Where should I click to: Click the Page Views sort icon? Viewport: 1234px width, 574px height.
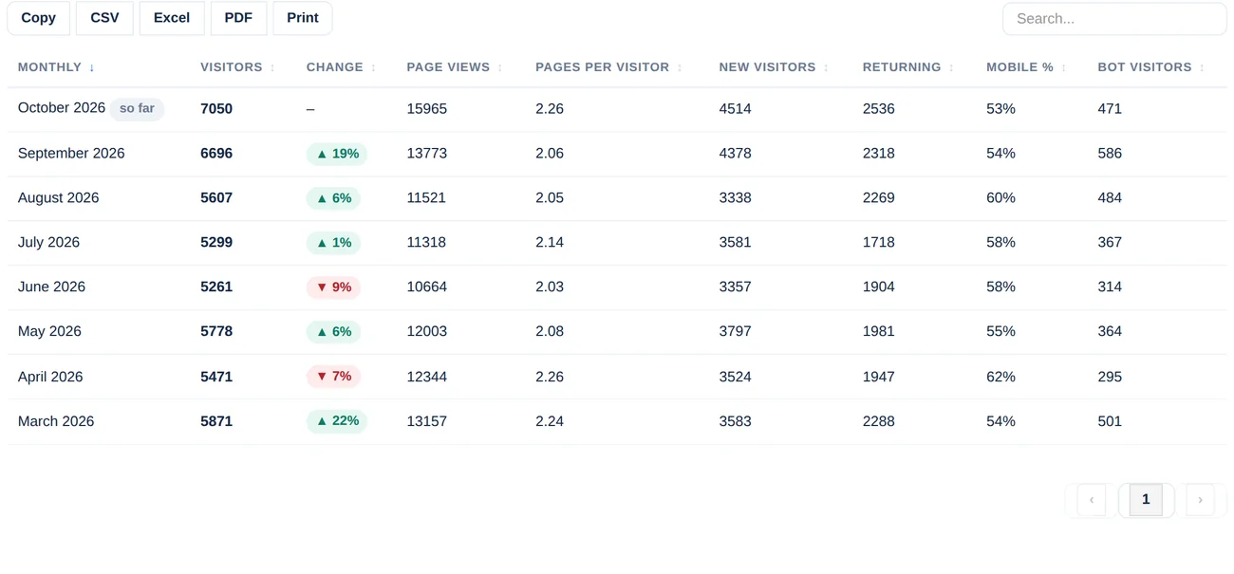[x=500, y=67]
